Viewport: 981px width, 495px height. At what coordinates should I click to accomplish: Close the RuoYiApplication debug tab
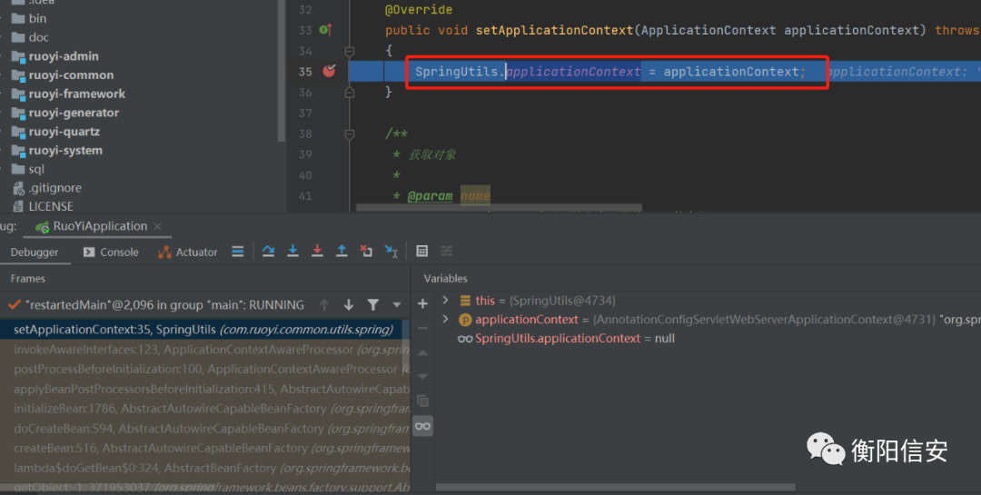[x=158, y=226]
